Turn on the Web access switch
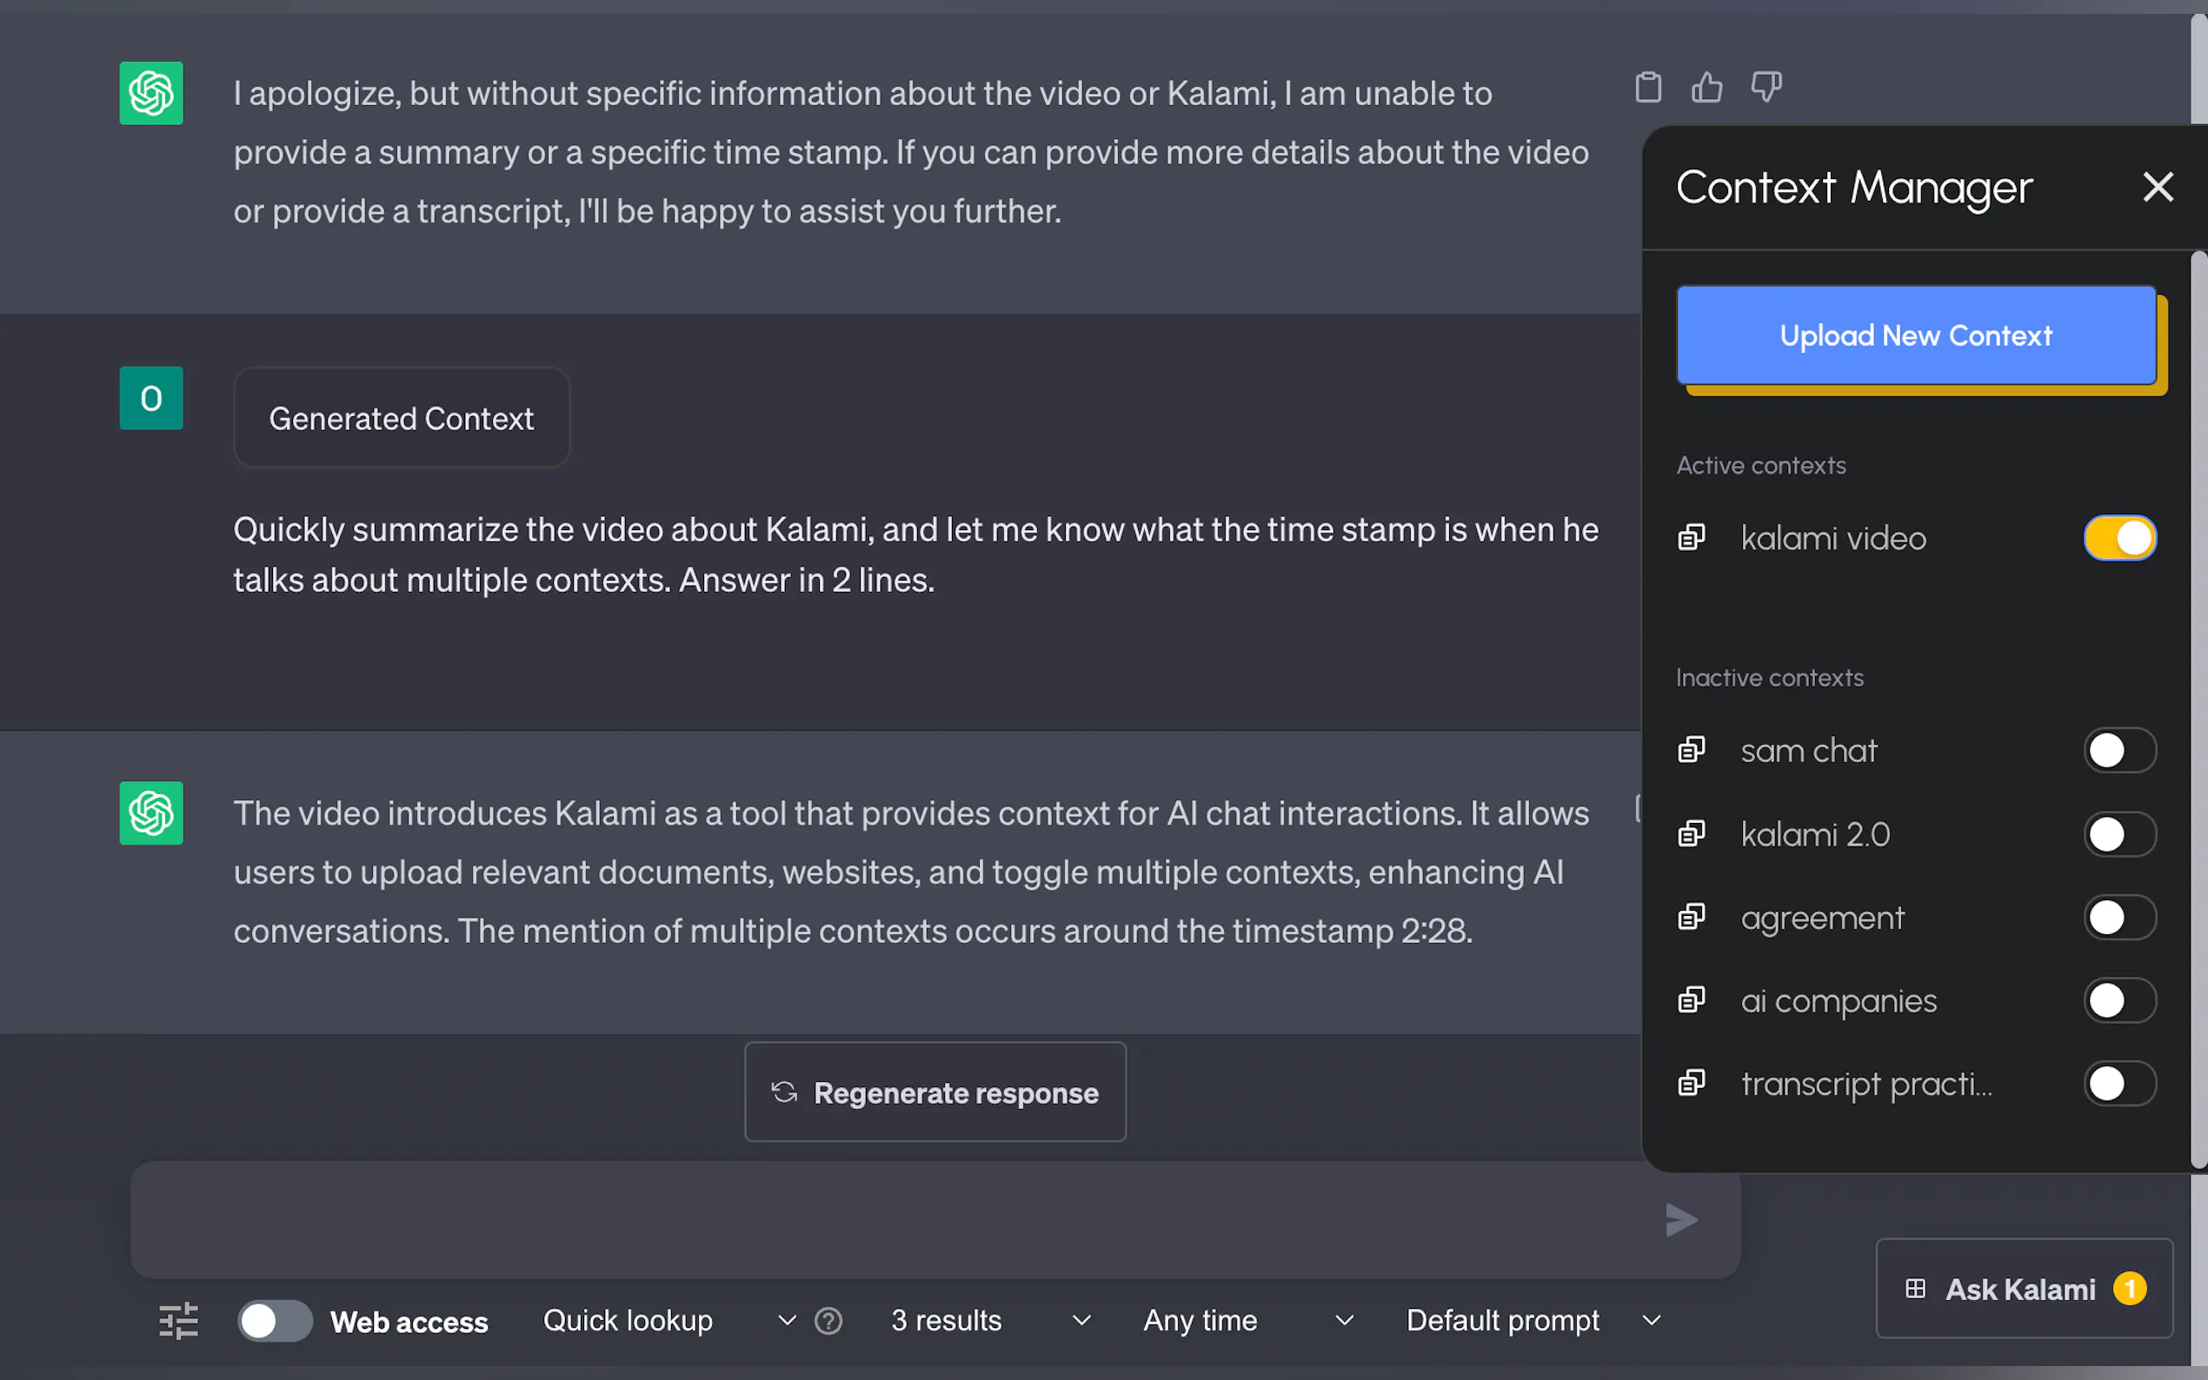The image size is (2208, 1380). [x=274, y=1321]
